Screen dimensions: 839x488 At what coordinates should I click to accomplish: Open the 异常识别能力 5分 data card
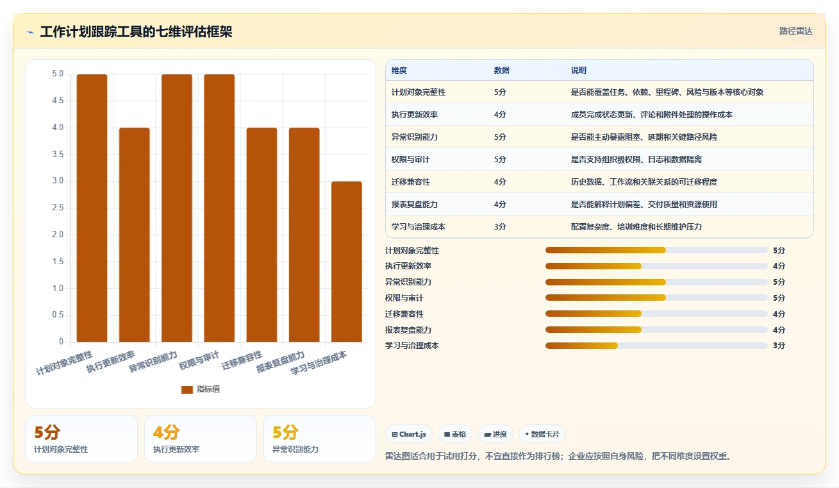coord(320,439)
